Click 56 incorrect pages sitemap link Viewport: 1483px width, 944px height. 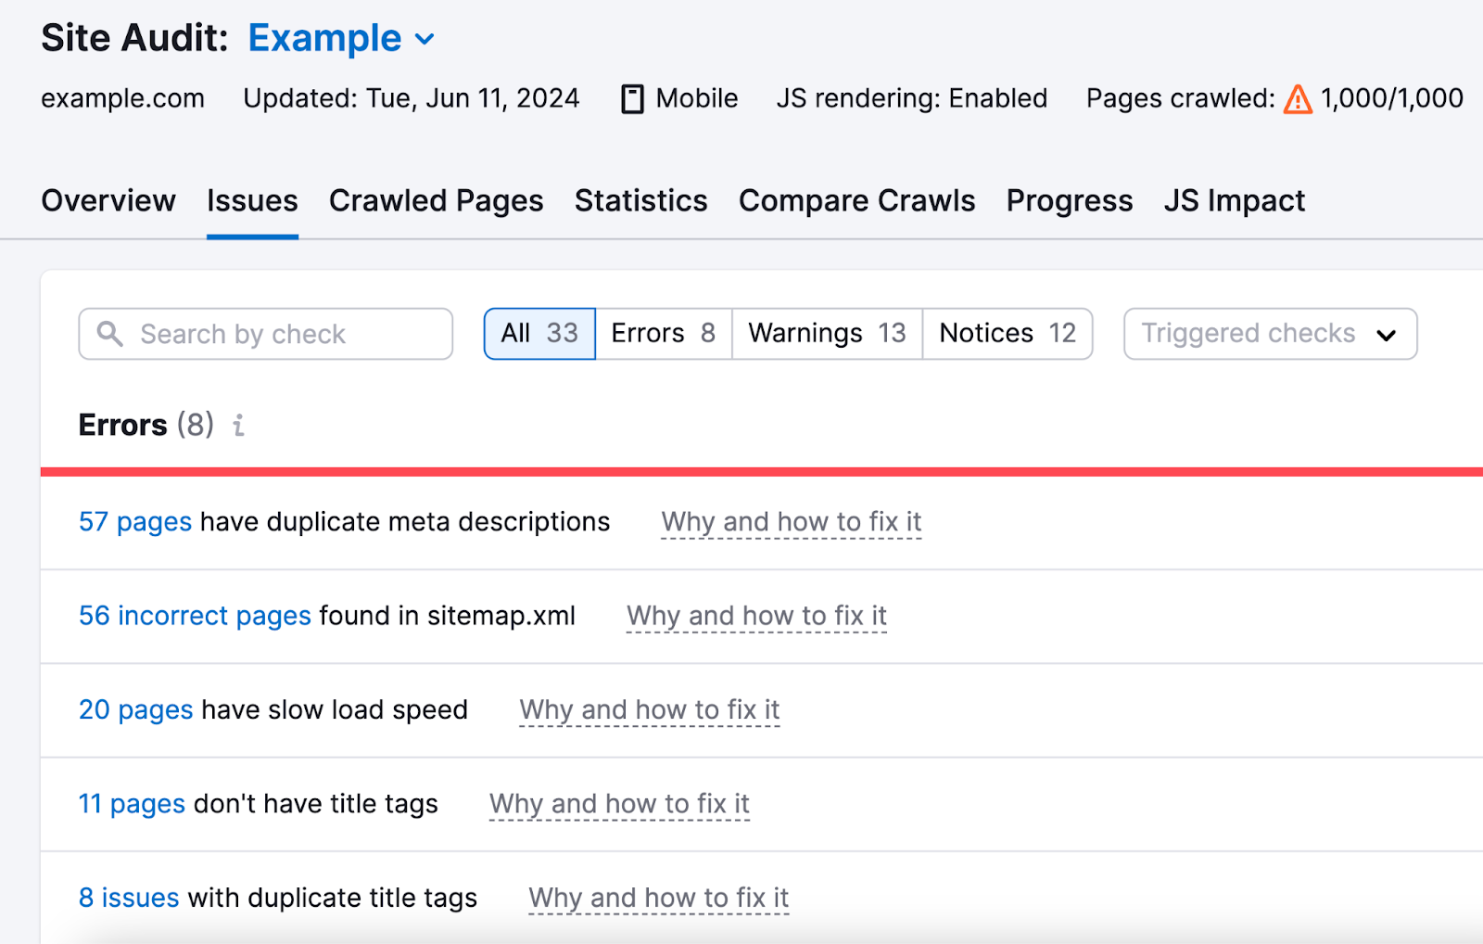click(x=194, y=616)
